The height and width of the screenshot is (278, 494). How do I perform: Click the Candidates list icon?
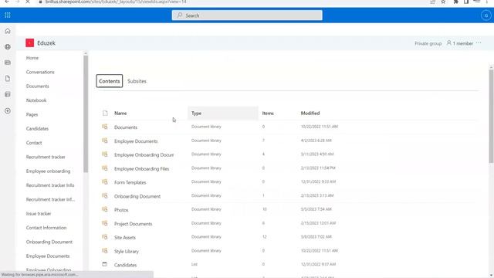click(x=105, y=264)
